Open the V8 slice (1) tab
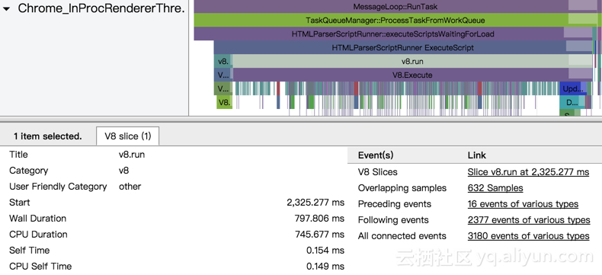This screenshot has width=602, height=275. coord(128,136)
